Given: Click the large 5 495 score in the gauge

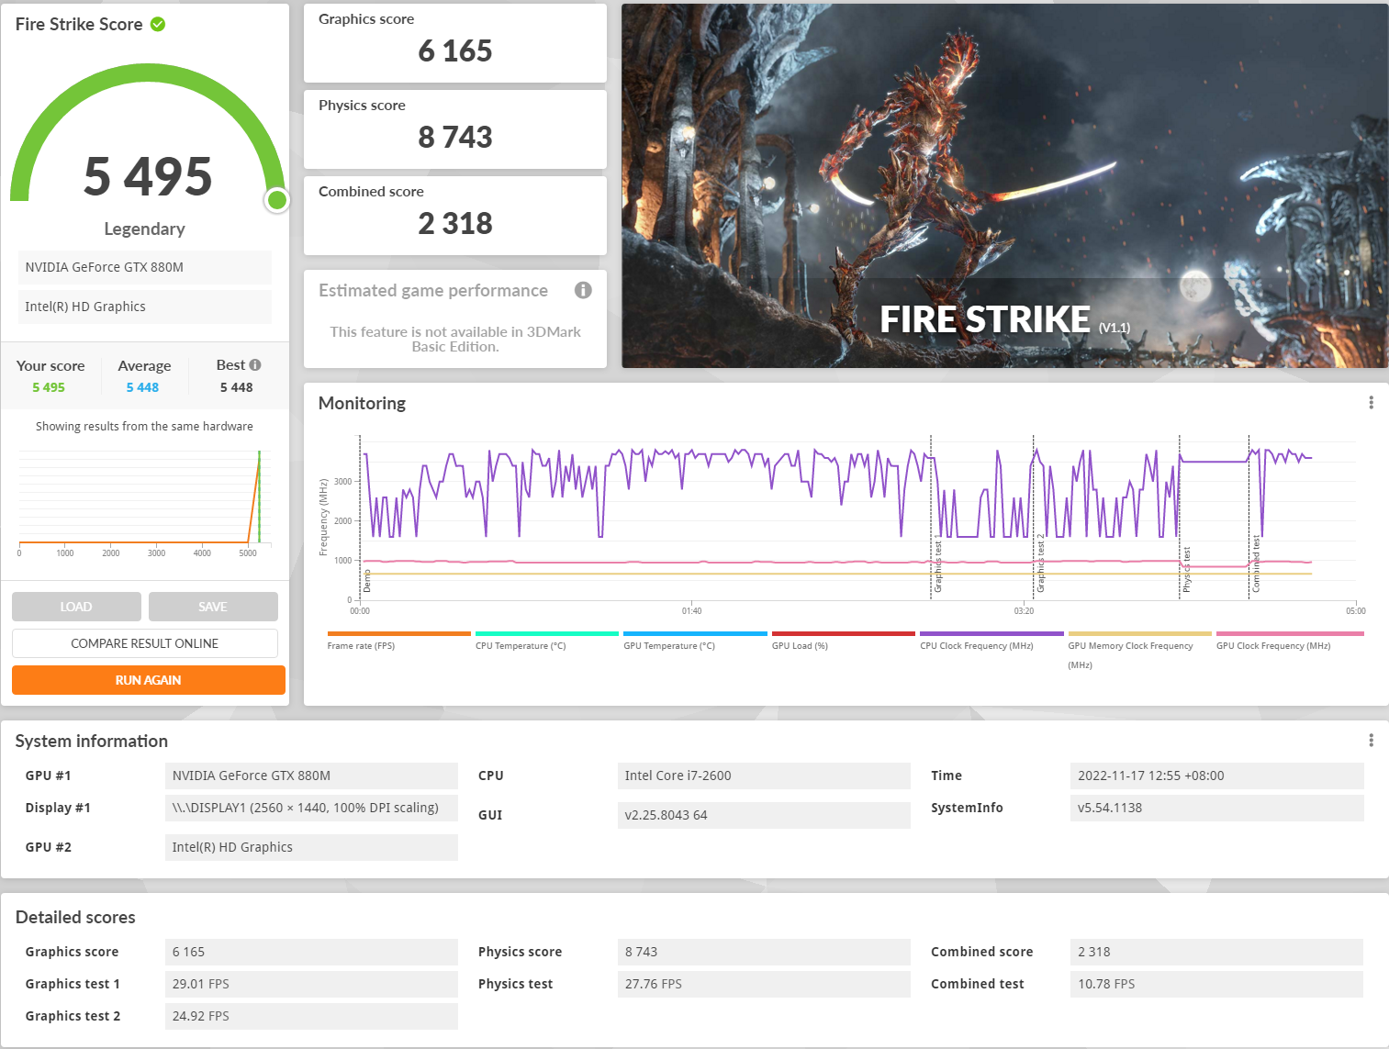Looking at the screenshot, I should (x=148, y=176).
